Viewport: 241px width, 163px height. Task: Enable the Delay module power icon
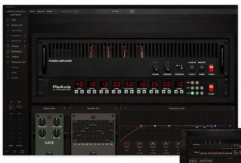click(8, 72)
